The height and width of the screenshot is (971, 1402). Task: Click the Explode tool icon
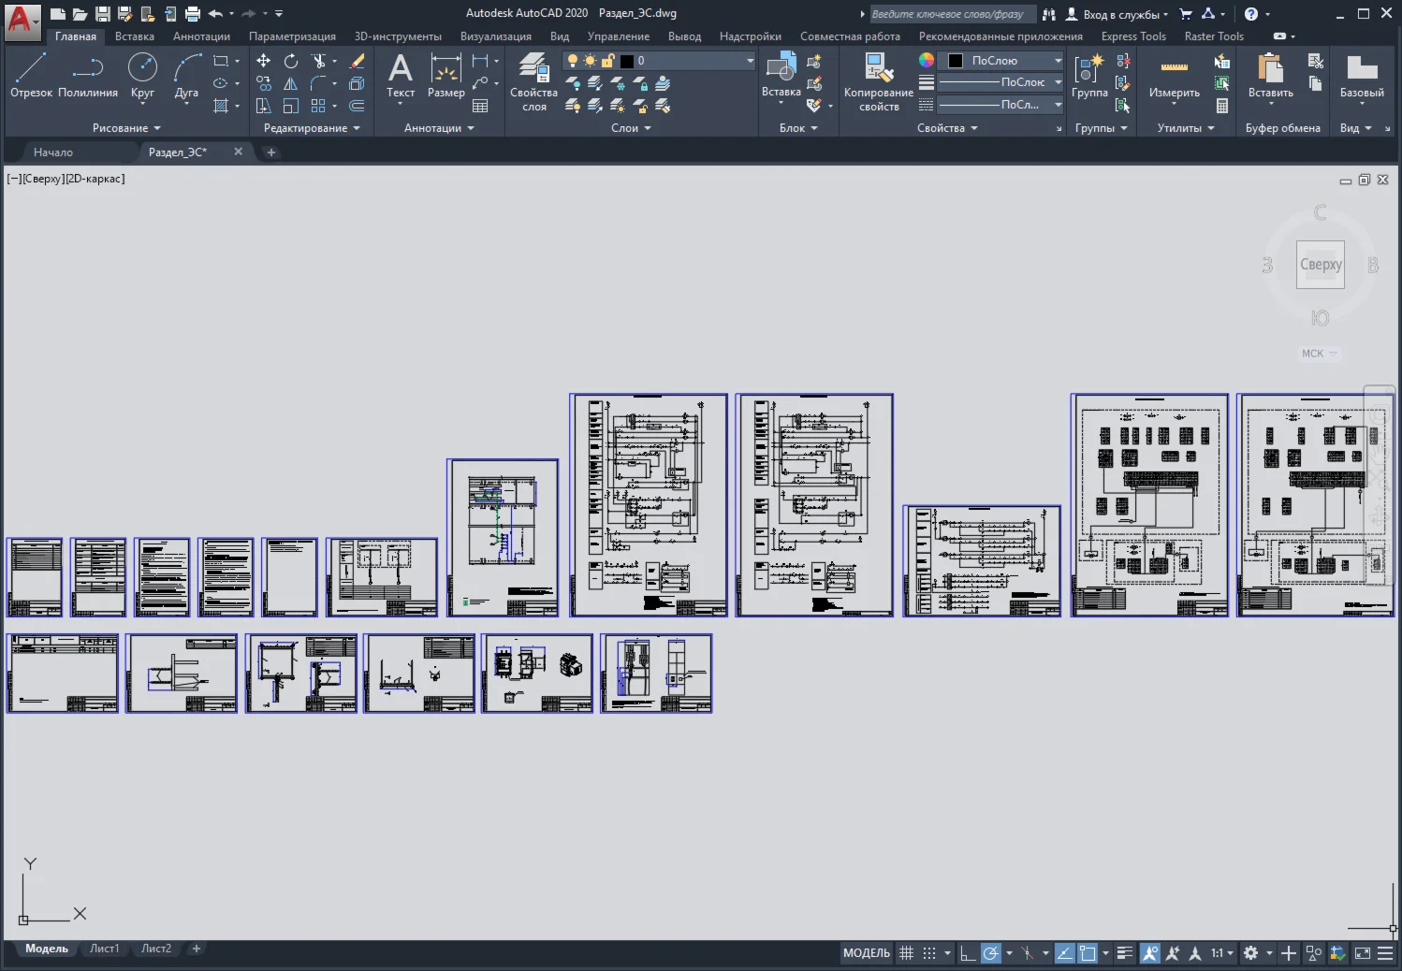tap(357, 83)
